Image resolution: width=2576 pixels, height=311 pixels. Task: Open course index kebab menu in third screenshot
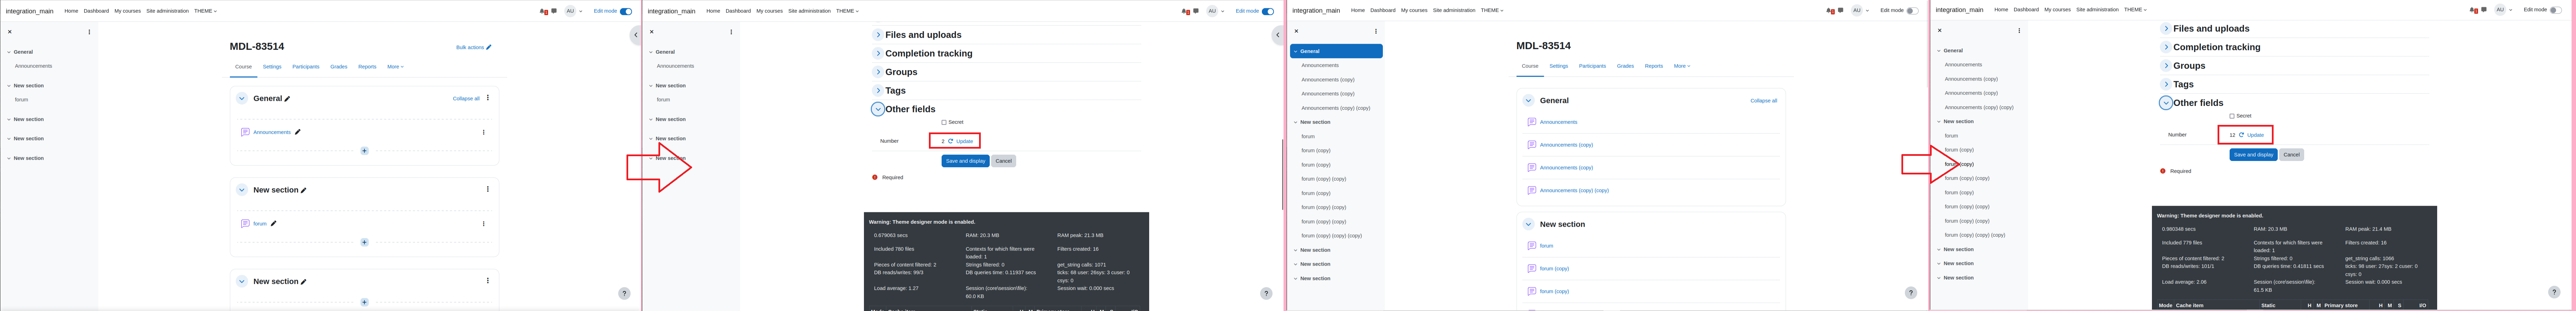coord(1376,31)
